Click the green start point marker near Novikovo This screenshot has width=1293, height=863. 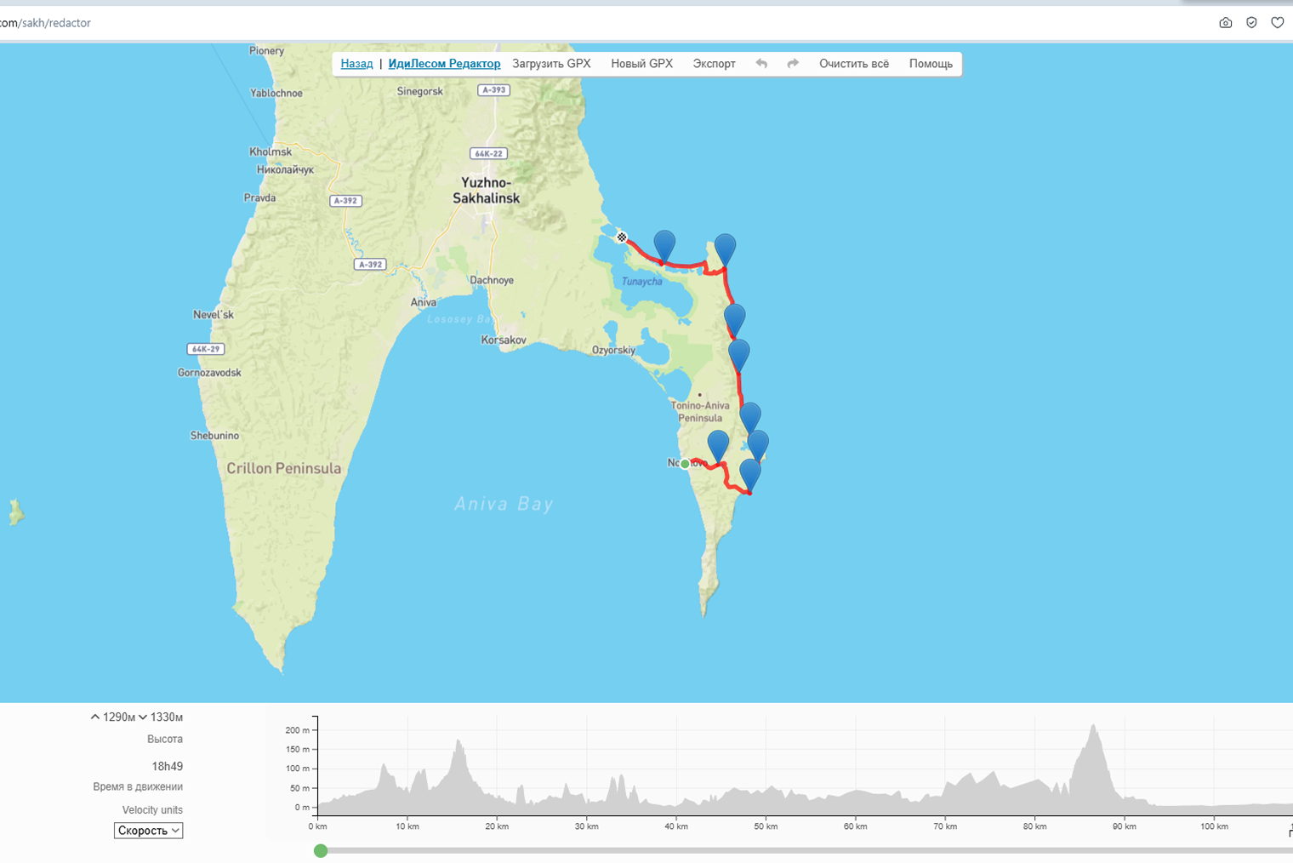[x=685, y=464]
